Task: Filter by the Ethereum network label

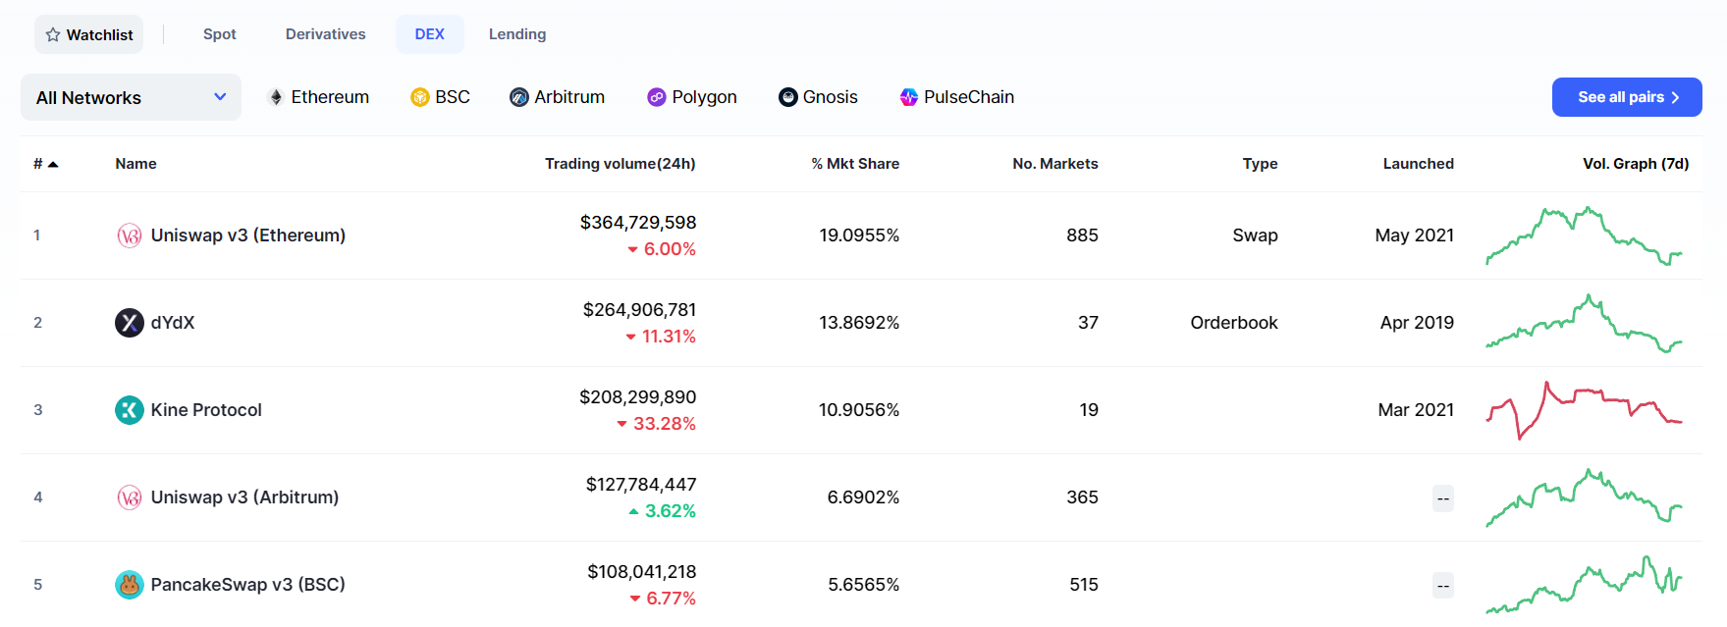Action: tap(330, 97)
